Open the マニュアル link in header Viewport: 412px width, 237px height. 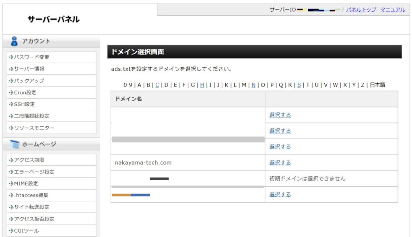point(393,10)
